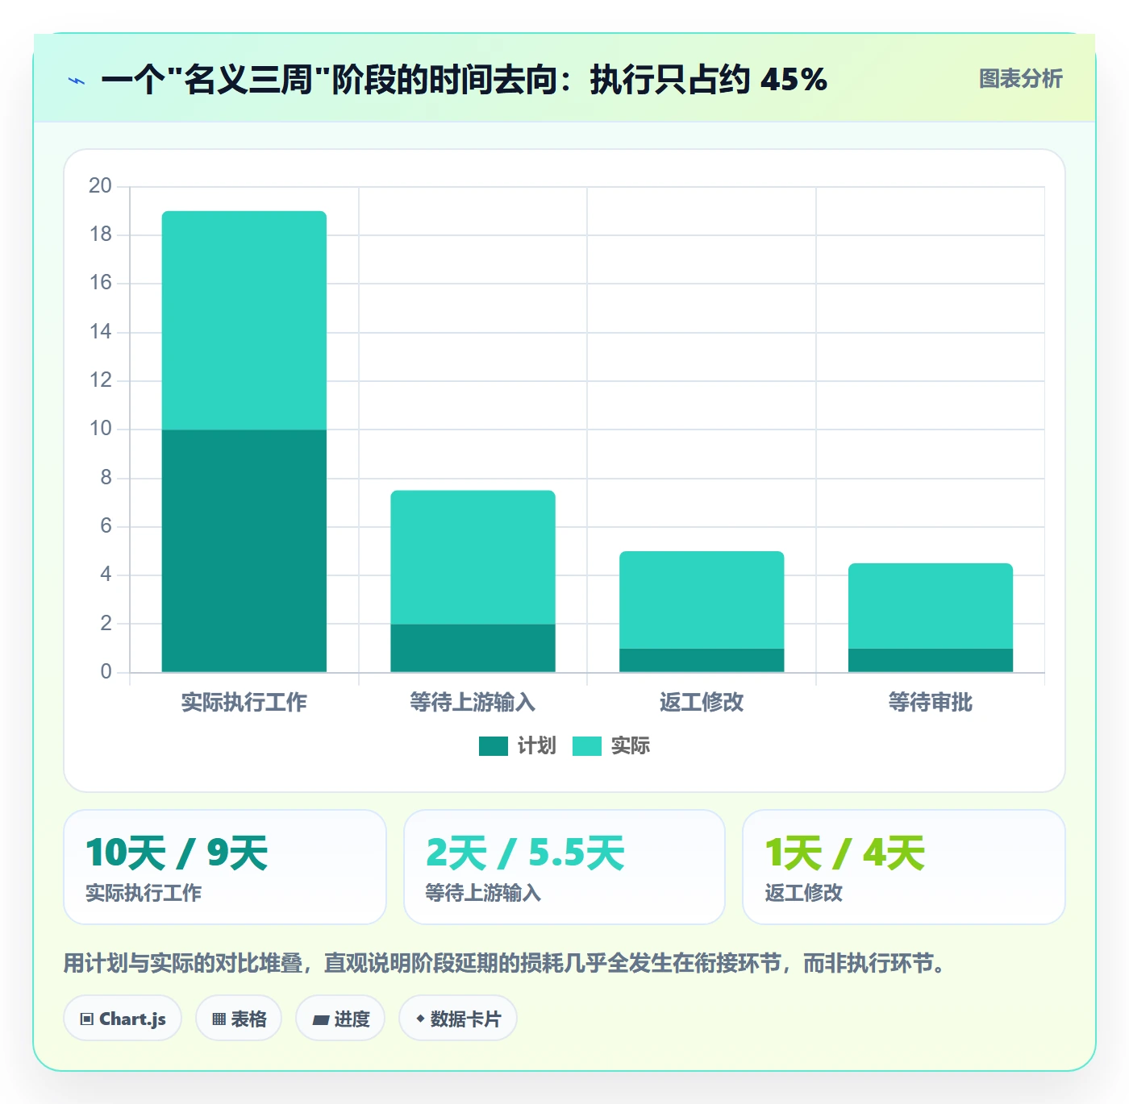Click the 2天 / 5.5天 stat value
The width and height of the screenshot is (1129, 1104).
[x=525, y=853]
